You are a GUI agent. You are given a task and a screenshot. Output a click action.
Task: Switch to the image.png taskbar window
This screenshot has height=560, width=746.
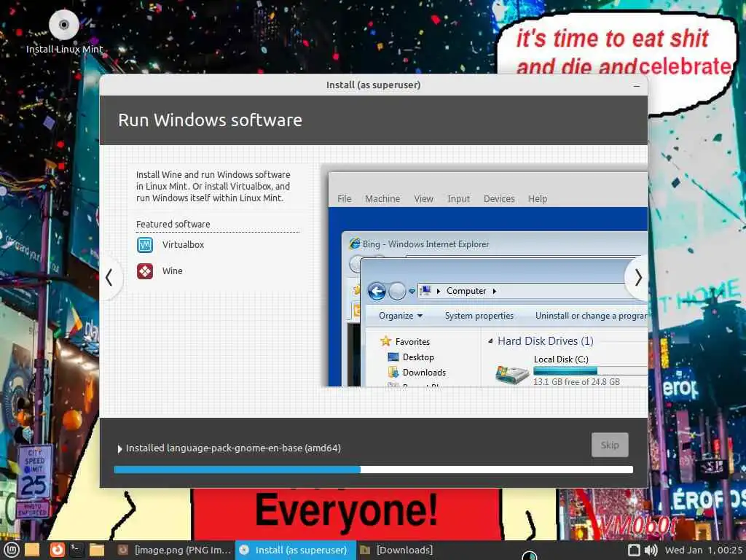[174, 550]
